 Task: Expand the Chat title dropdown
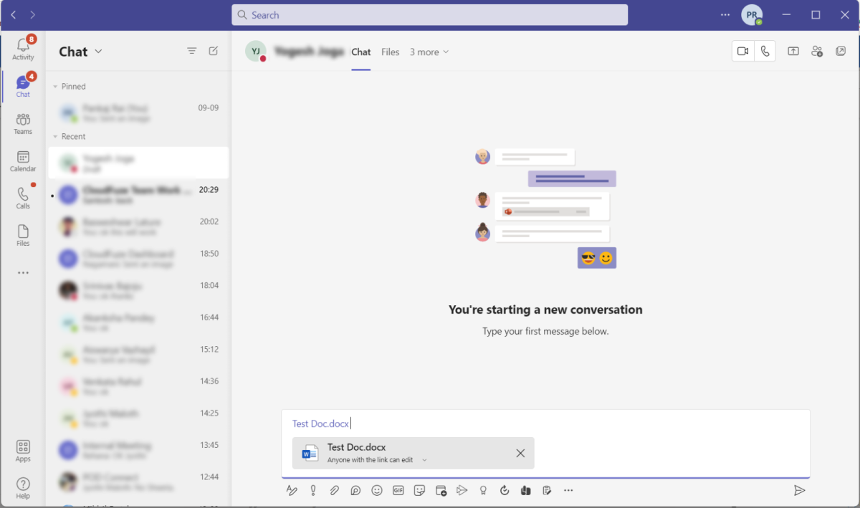(x=98, y=52)
